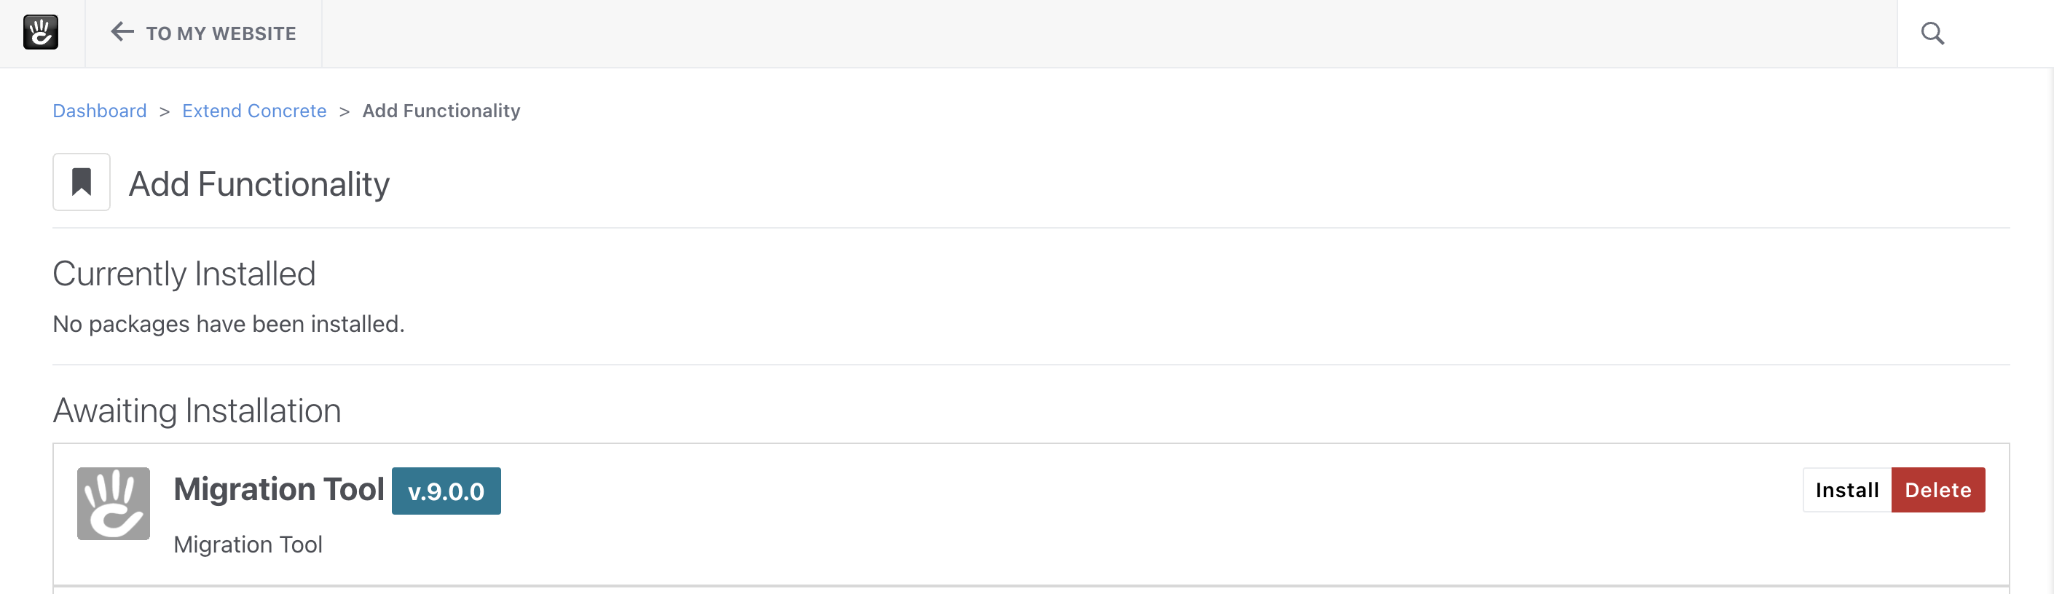Toggle the bookmark icon for this page
This screenshot has height=594, width=2054.
(x=82, y=182)
